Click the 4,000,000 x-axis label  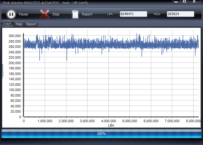(109, 121)
